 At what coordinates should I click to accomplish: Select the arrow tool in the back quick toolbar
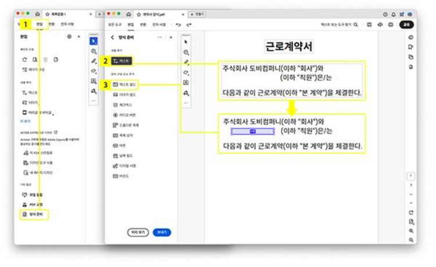(x=94, y=41)
